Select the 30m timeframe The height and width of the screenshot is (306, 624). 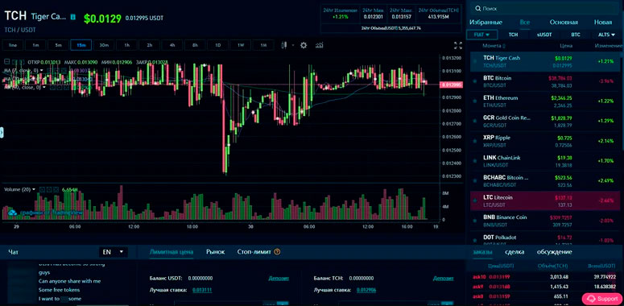pyautogui.click(x=104, y=45)
